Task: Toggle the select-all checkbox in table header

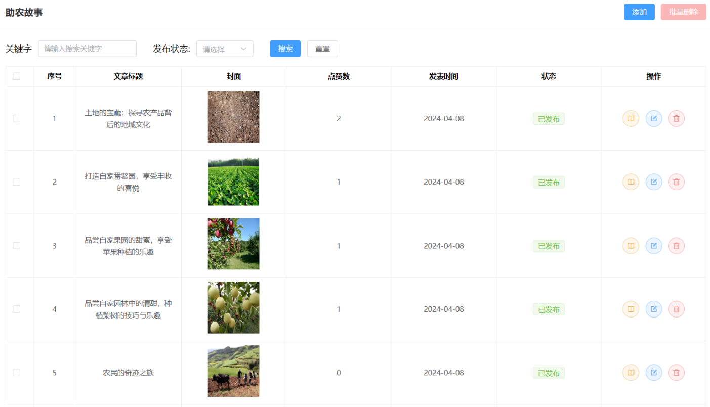Action: pyautogui.click(x=17, y=76)
